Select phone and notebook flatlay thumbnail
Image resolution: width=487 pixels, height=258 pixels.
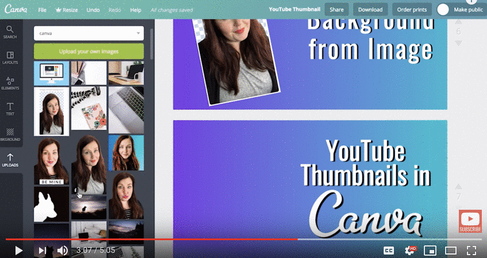pos(89,73)
